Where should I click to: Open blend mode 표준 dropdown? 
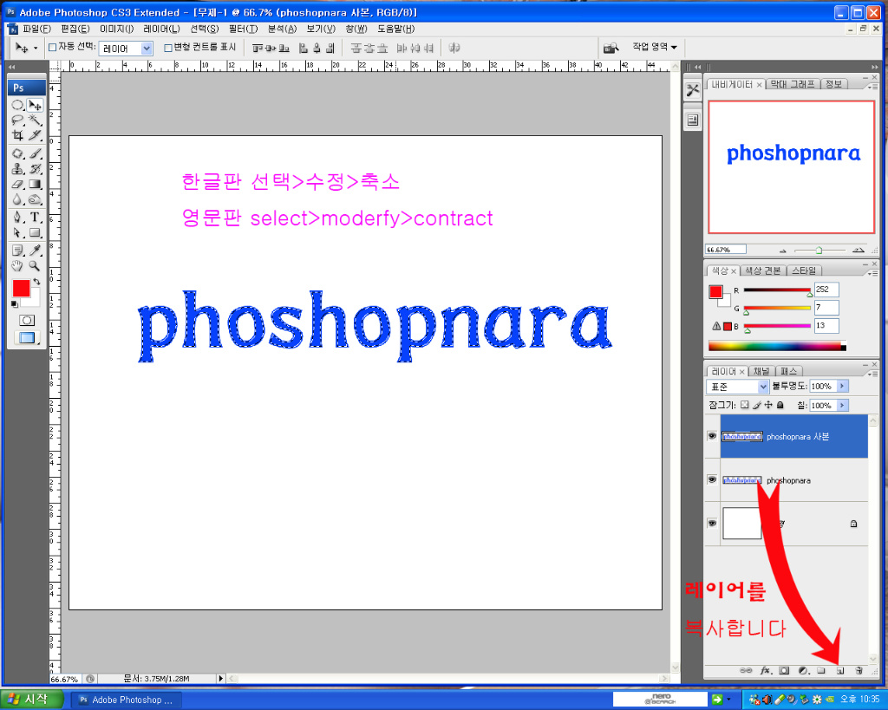763,387
